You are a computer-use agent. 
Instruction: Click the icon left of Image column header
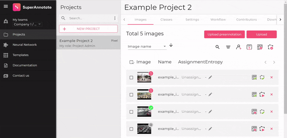click(132, 62)
